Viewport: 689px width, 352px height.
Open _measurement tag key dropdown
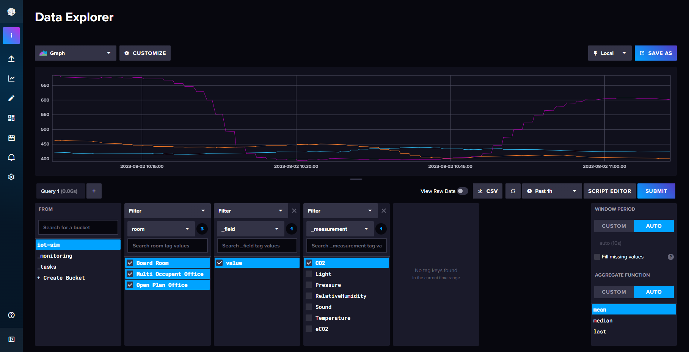(340, 229)
